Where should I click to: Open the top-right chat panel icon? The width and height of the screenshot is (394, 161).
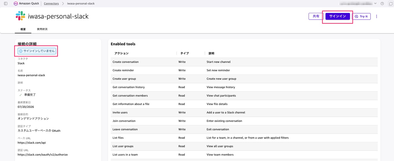click(x=391, y=4)
